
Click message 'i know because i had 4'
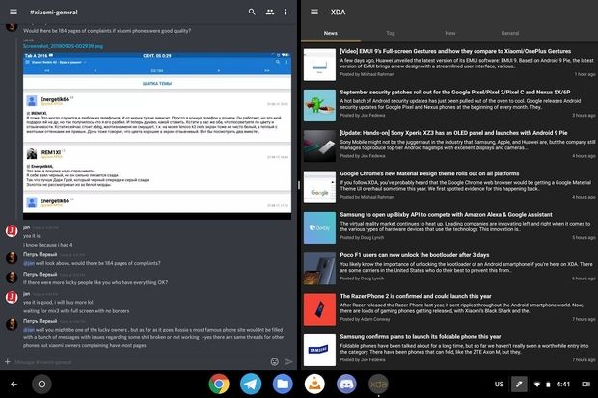(47, 245)
